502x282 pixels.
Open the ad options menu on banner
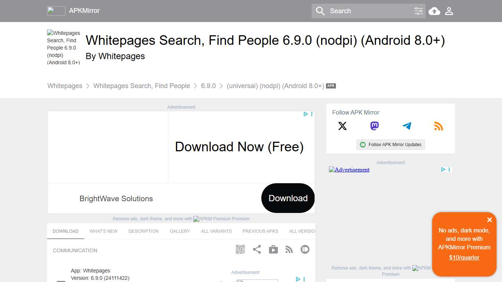(x=312, y=114)
